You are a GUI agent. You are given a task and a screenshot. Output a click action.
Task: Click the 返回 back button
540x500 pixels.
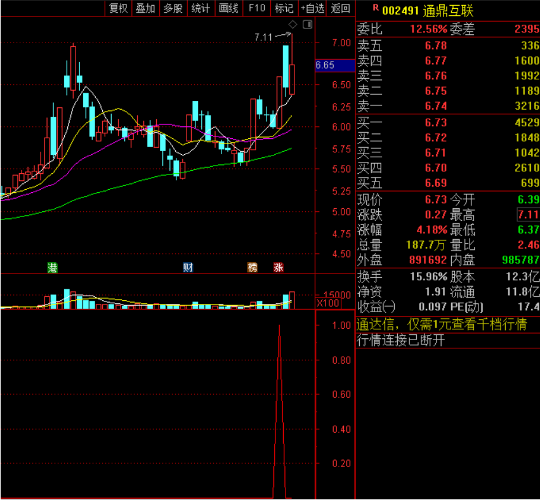341,8
